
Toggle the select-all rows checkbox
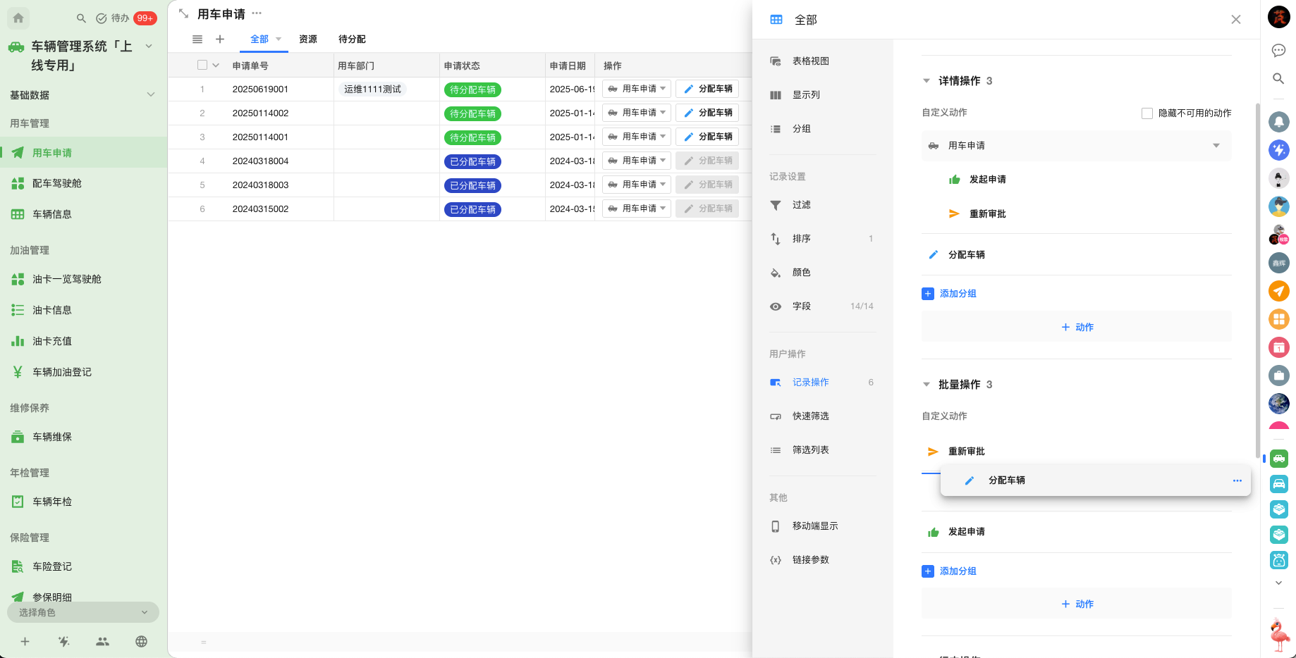(202, 65)
